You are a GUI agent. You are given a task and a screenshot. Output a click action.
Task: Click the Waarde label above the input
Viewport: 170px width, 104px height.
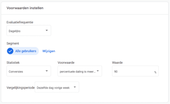(x=117, y=63)
